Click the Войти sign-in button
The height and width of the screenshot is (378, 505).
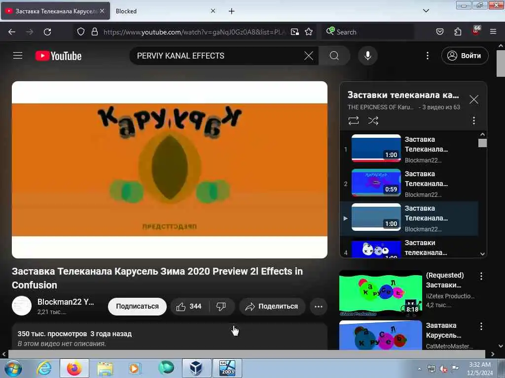click(x=465, y=56)
